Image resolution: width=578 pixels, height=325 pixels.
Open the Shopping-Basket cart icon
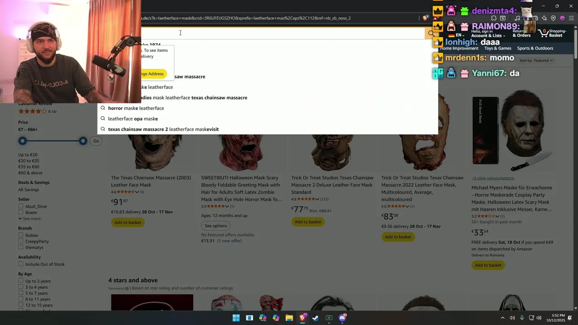click(x=552, y=33)
